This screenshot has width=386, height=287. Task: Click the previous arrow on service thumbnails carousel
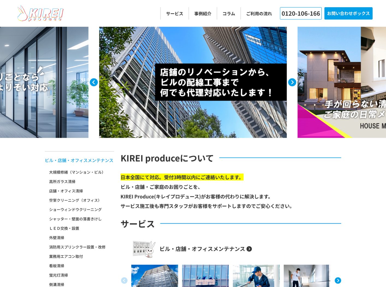(124, 280)
